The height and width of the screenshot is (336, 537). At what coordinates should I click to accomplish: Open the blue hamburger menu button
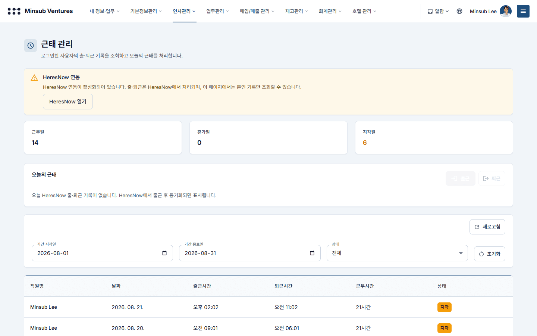click(x=523, y=11)
